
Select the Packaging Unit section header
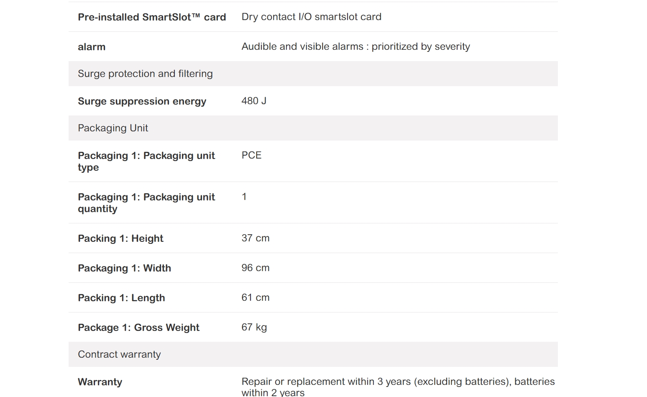click(113, 128)
